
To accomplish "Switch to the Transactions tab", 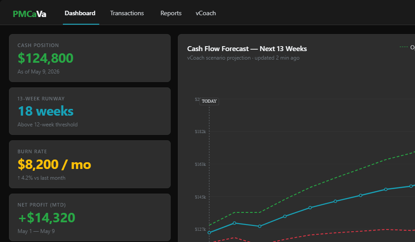I will coord(127,13).
